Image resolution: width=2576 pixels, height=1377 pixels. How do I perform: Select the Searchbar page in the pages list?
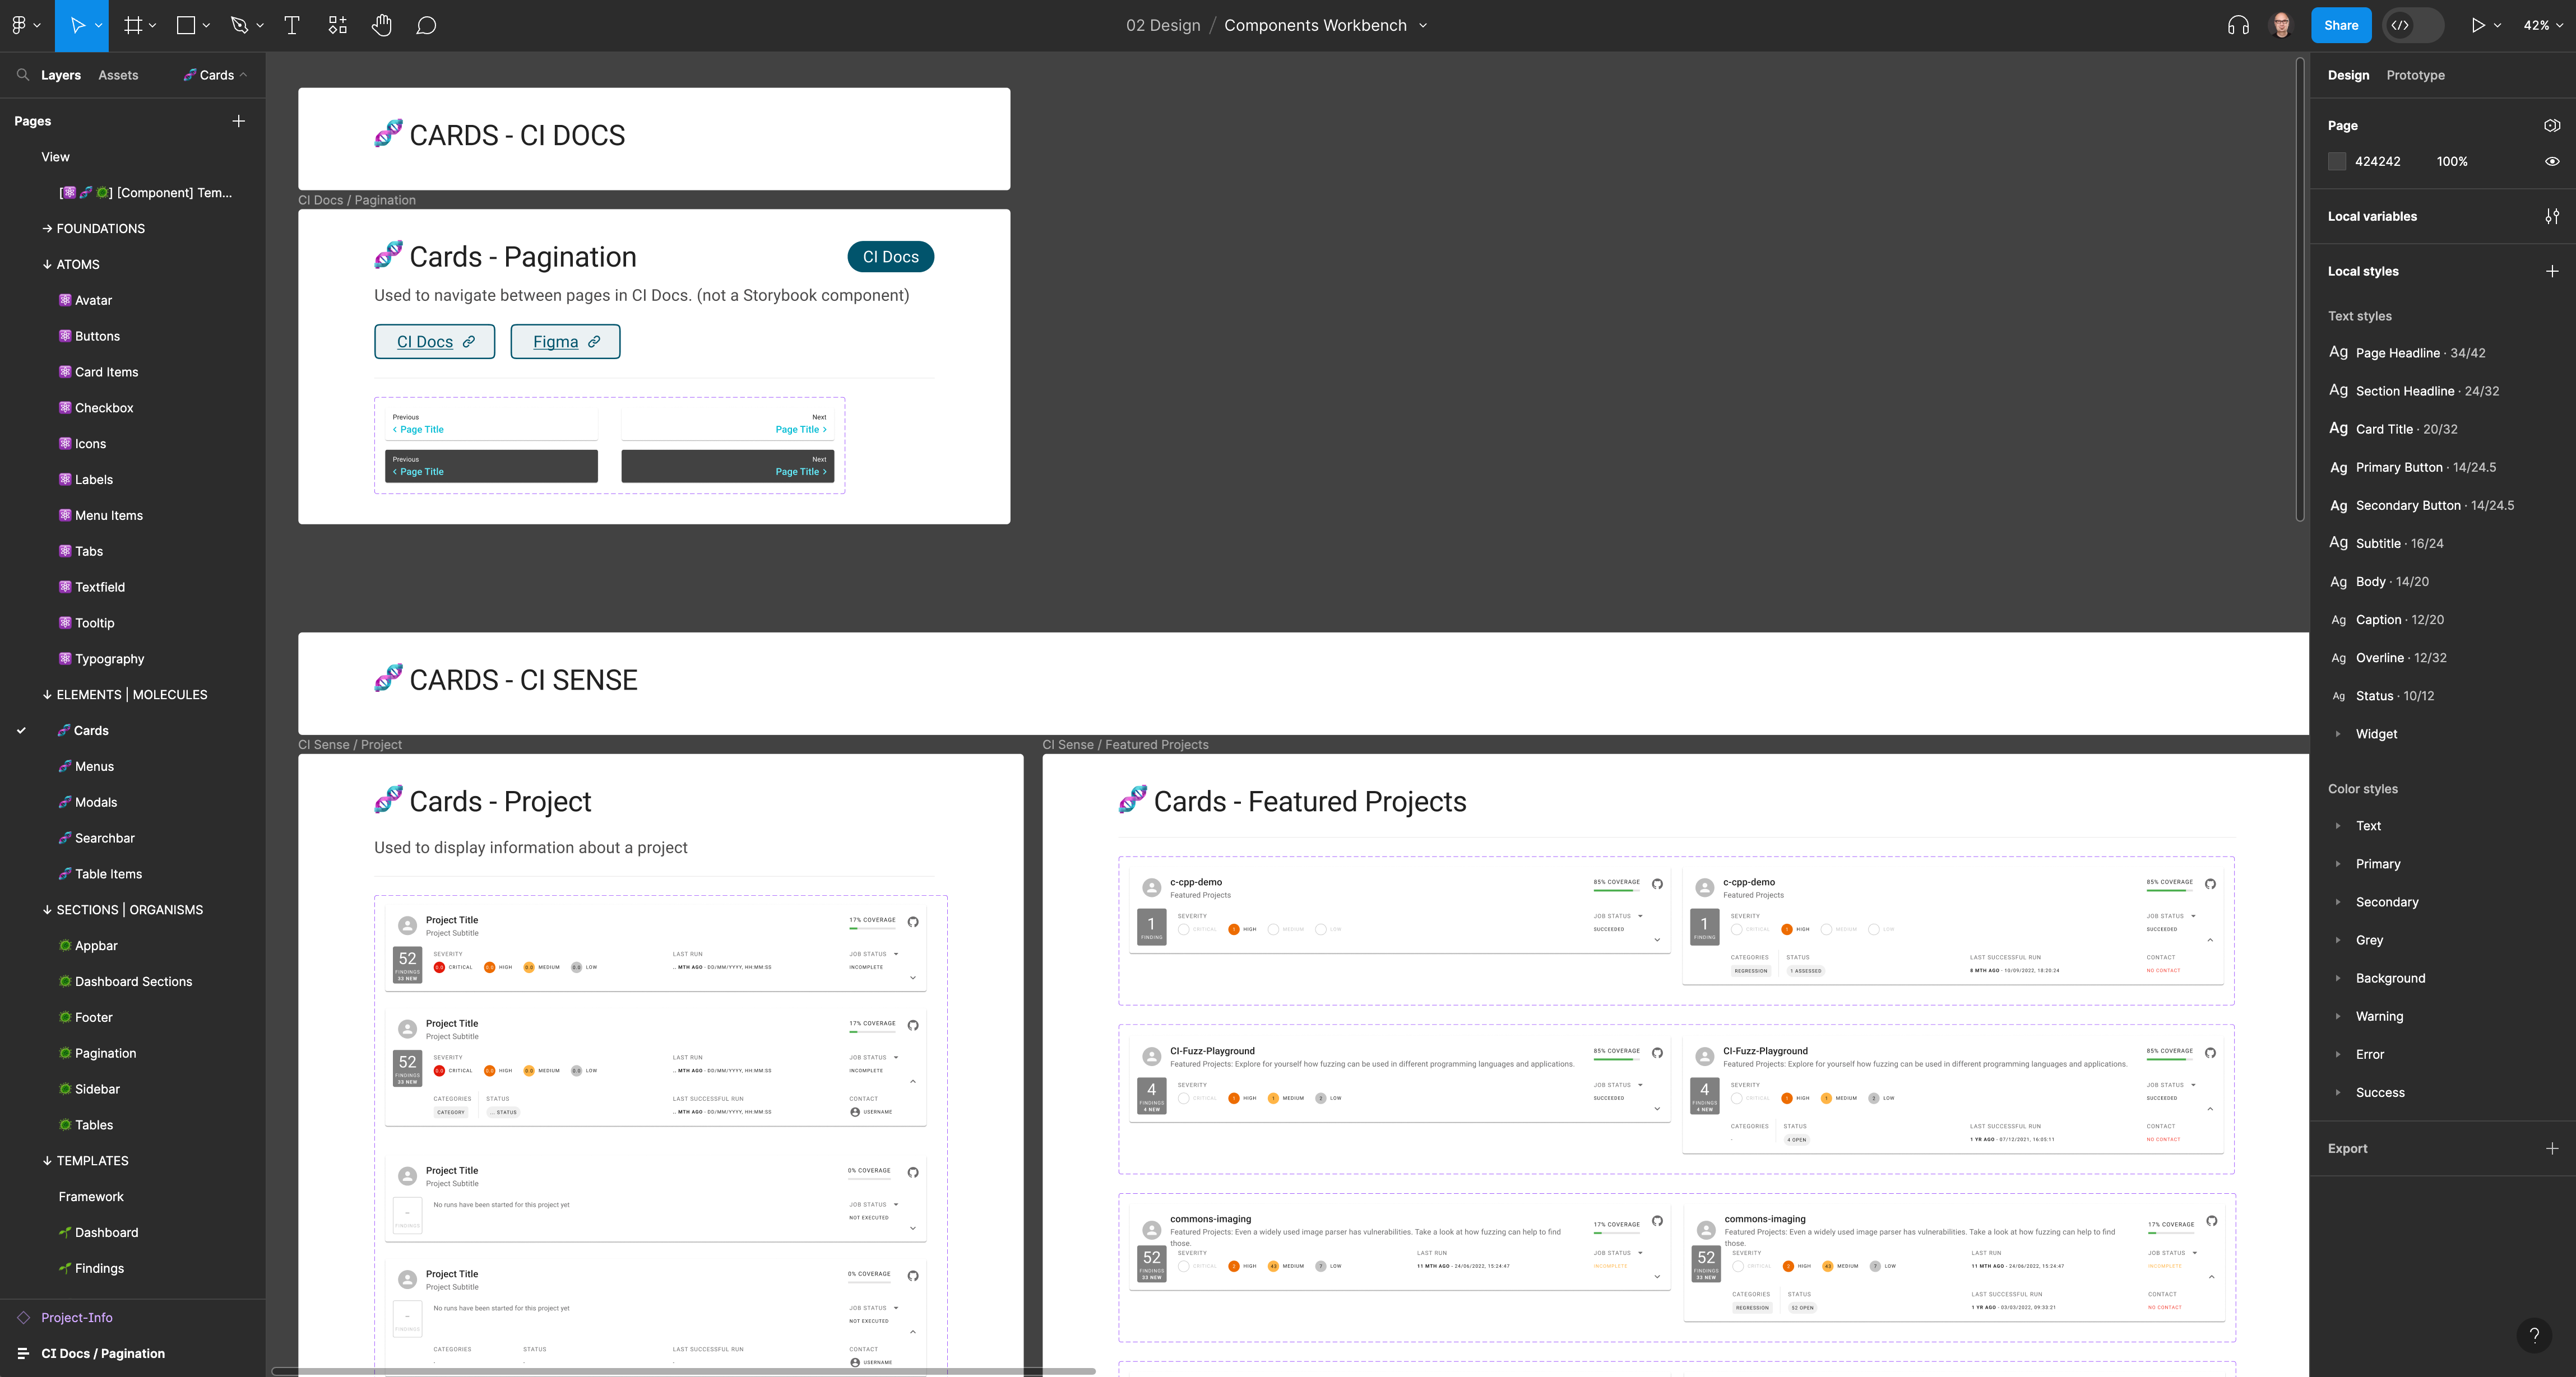(104, 838)
